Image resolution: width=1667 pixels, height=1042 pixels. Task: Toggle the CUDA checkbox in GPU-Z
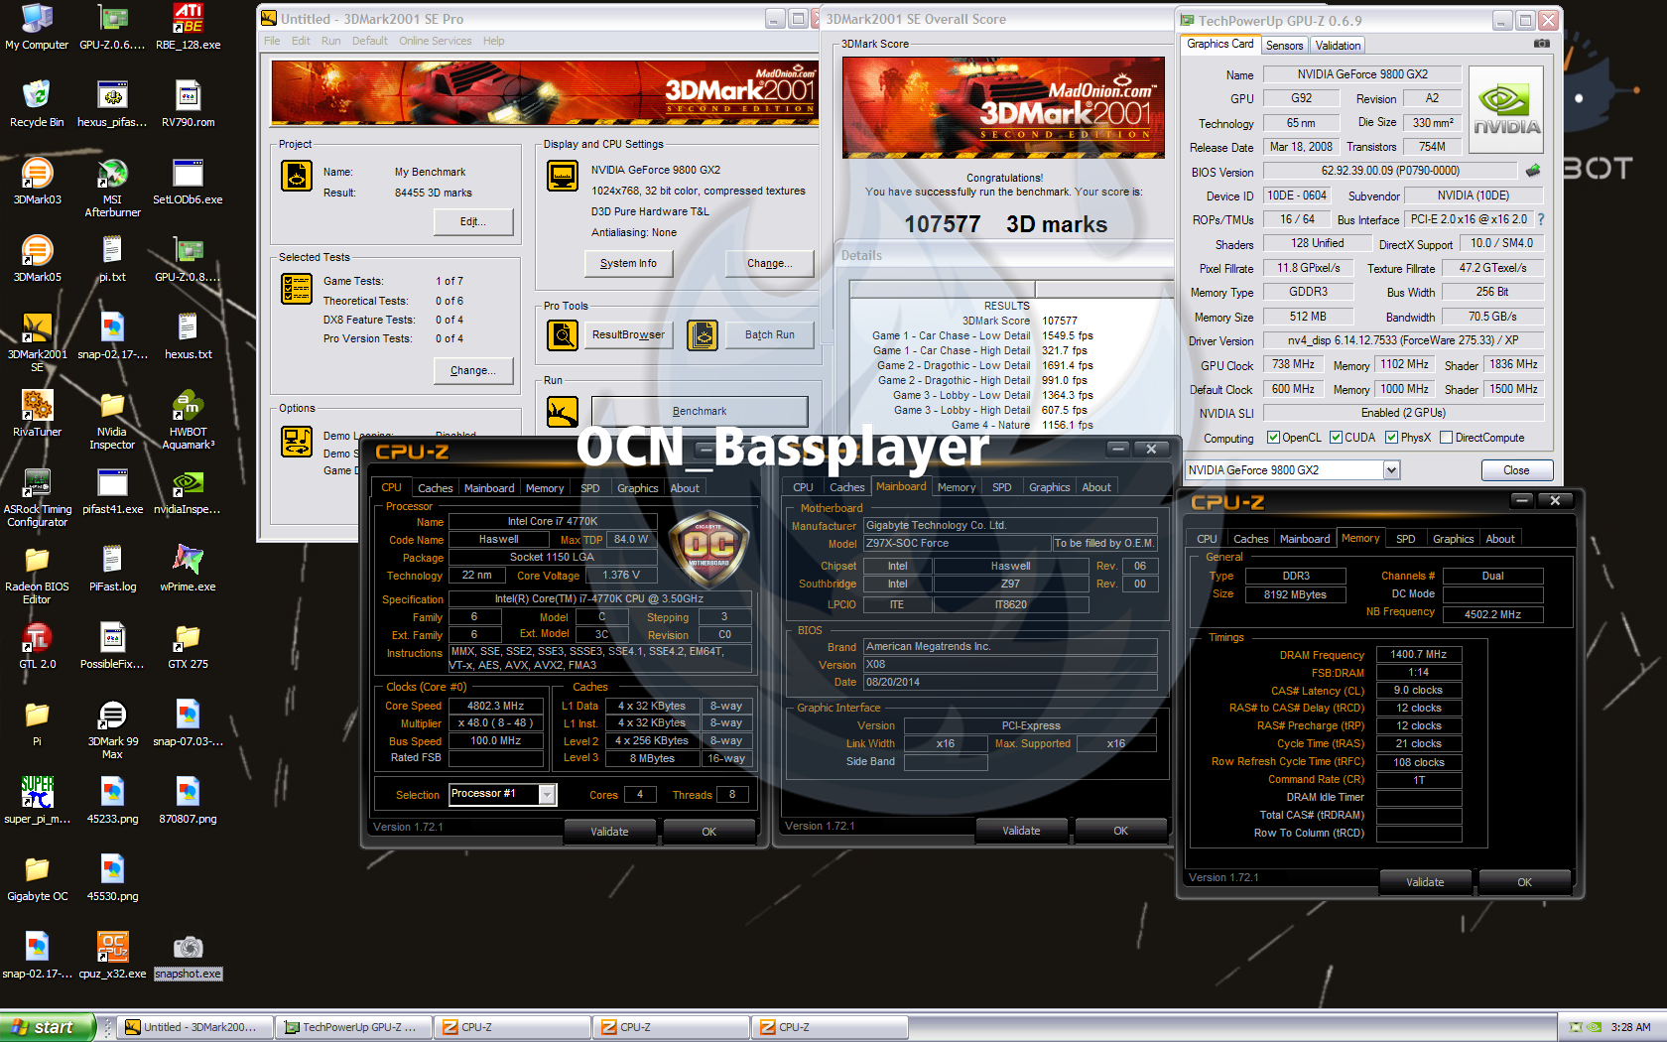point(1336,438)
